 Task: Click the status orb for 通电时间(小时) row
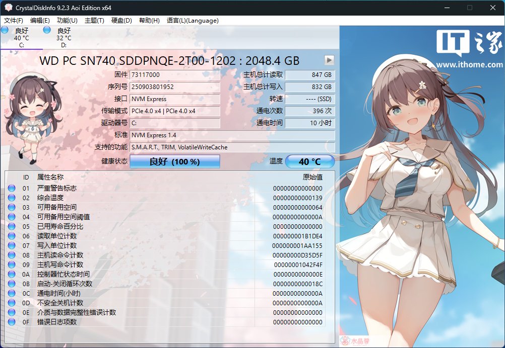click(12, 293)
